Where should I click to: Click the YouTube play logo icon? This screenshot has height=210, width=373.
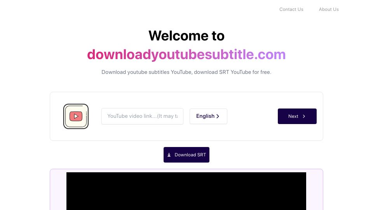[x=76, y=116]
